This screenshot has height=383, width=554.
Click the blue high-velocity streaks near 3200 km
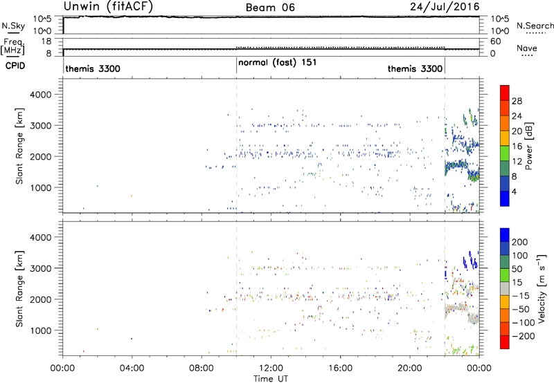[470, 261]
